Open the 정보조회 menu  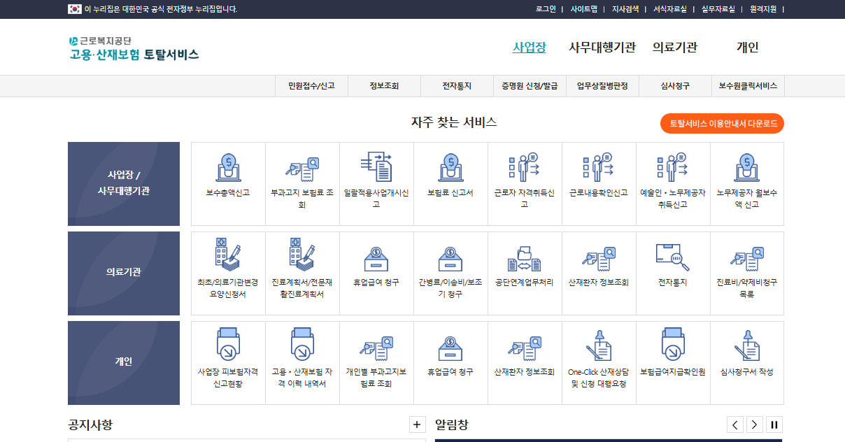tap(384, 85)
